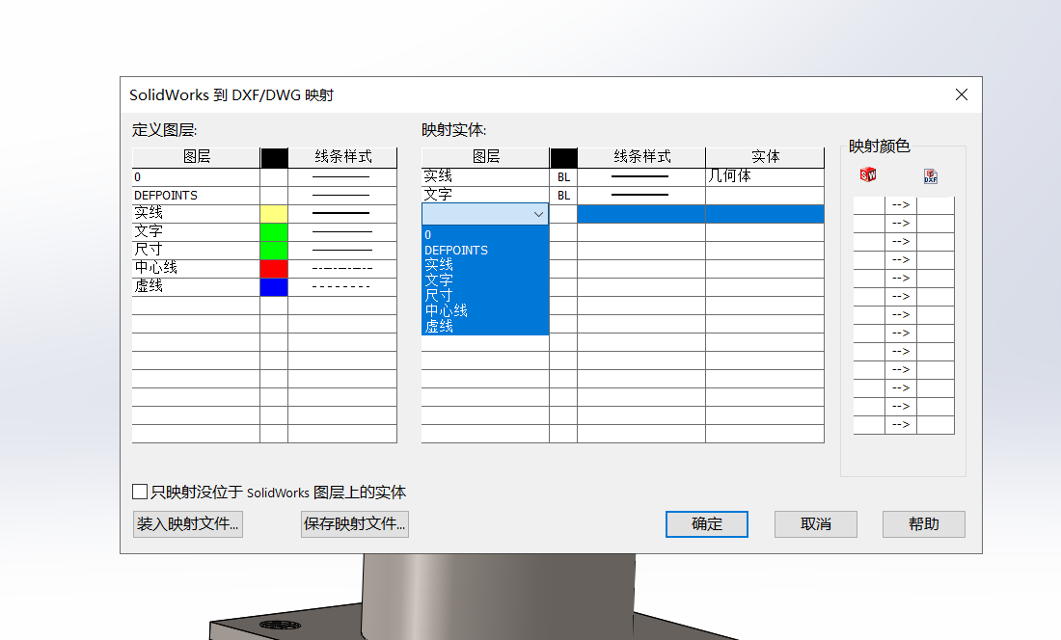This screenshot has height=640, width=1061.
Task: Open the layer dropdown arrow in mapping row
Action: pyautogui.click(x=538, y=214)
